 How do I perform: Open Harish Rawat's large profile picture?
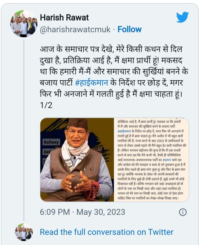[24, 24]
